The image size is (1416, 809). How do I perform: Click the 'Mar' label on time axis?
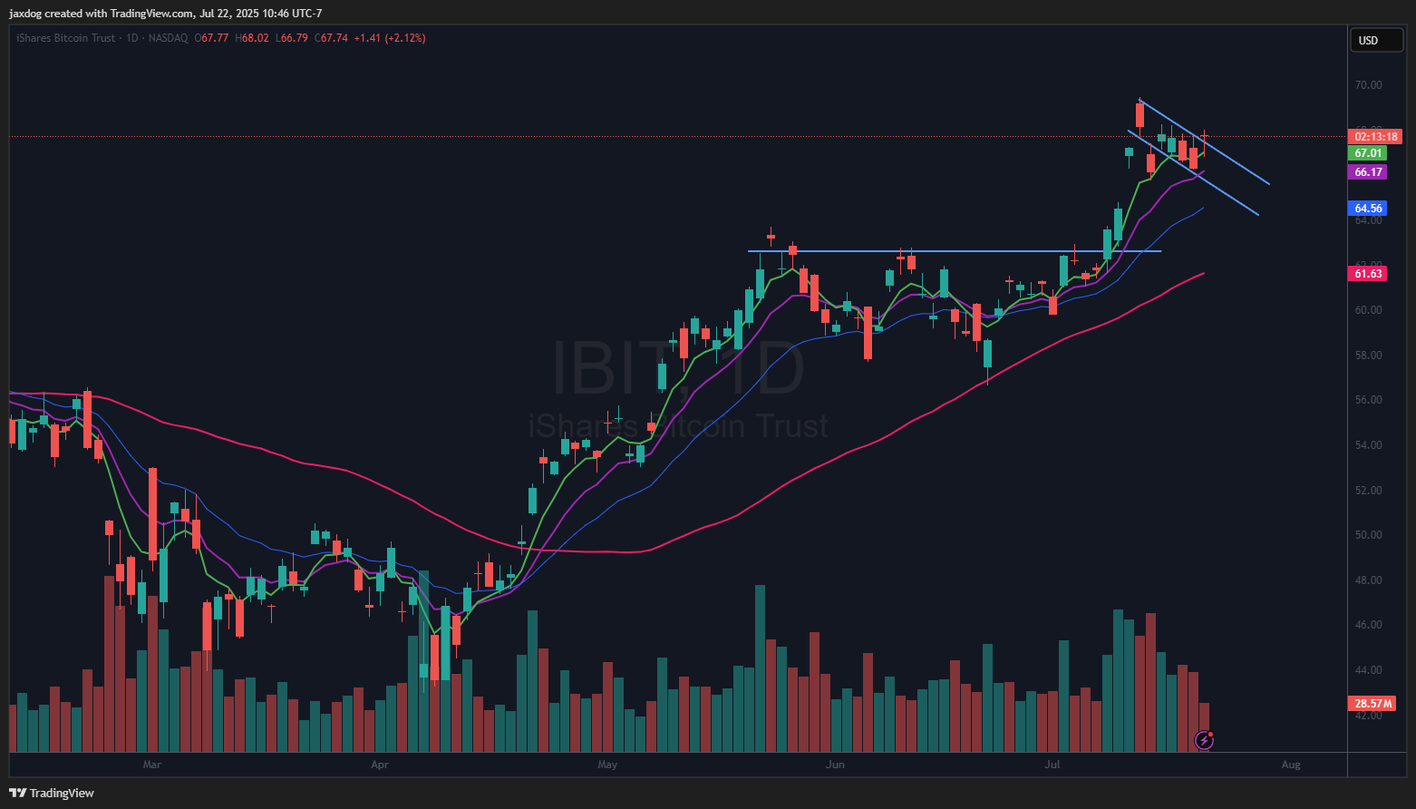click(152, 765)
